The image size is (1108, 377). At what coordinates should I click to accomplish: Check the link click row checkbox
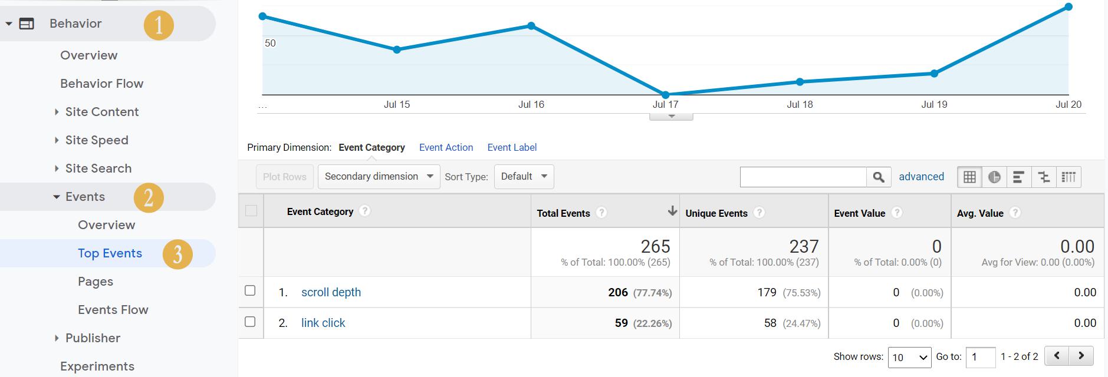(250, 322)
